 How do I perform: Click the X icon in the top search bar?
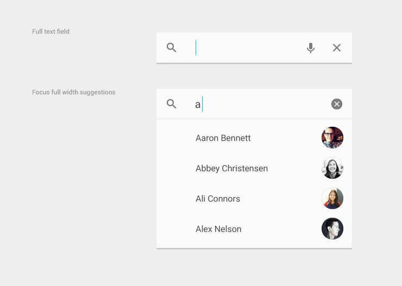pos(337,48)
